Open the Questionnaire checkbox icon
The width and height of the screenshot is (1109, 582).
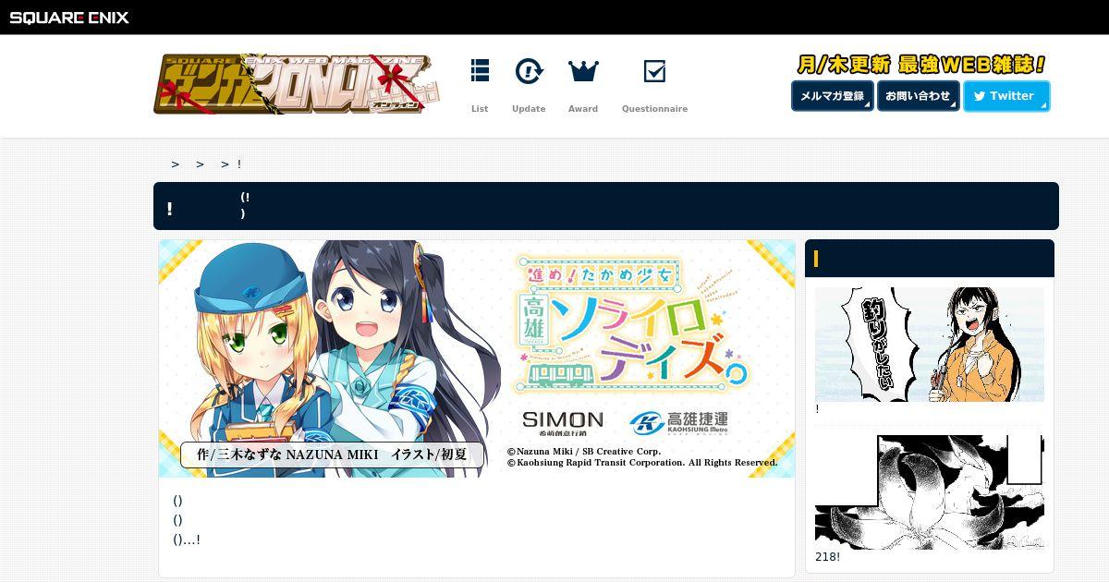pyautogui.click(x=654, y=71)
